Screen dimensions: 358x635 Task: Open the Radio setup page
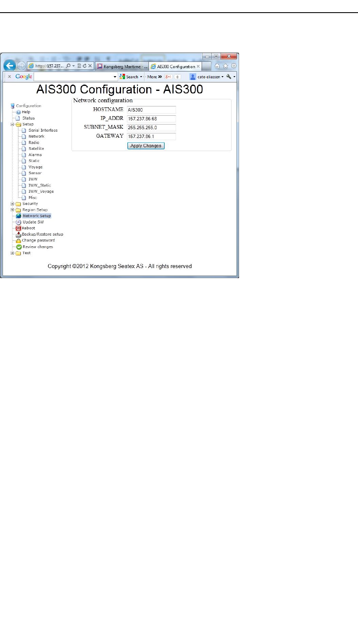pos(34,143)
